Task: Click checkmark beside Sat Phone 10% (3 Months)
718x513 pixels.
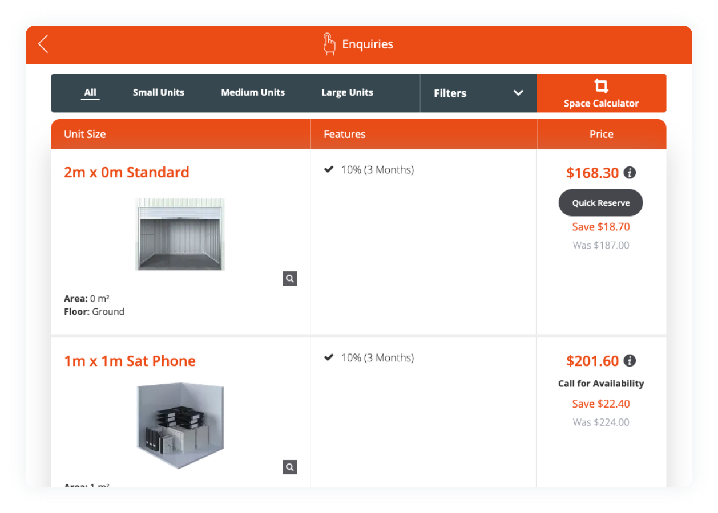Action: 329,357
